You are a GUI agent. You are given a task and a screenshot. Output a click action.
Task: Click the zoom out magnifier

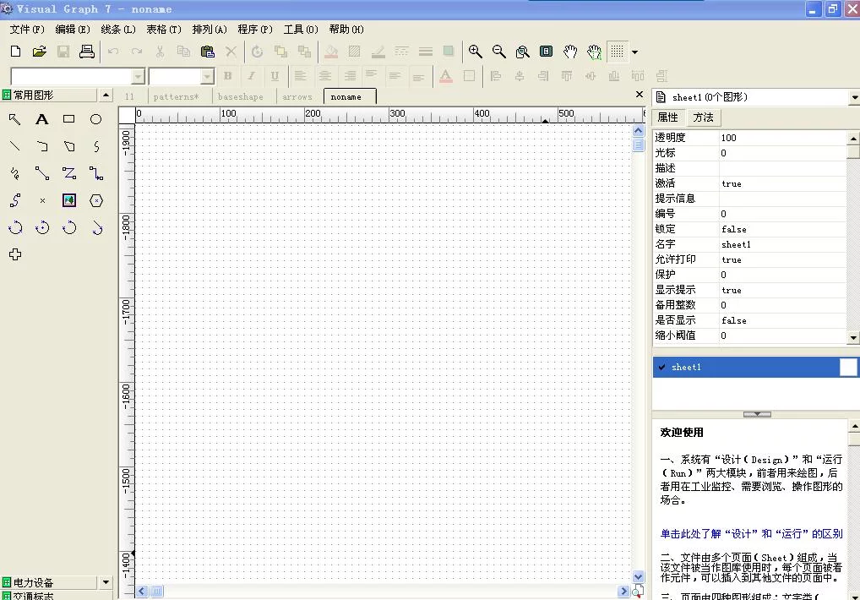click(x=498, y=52)
